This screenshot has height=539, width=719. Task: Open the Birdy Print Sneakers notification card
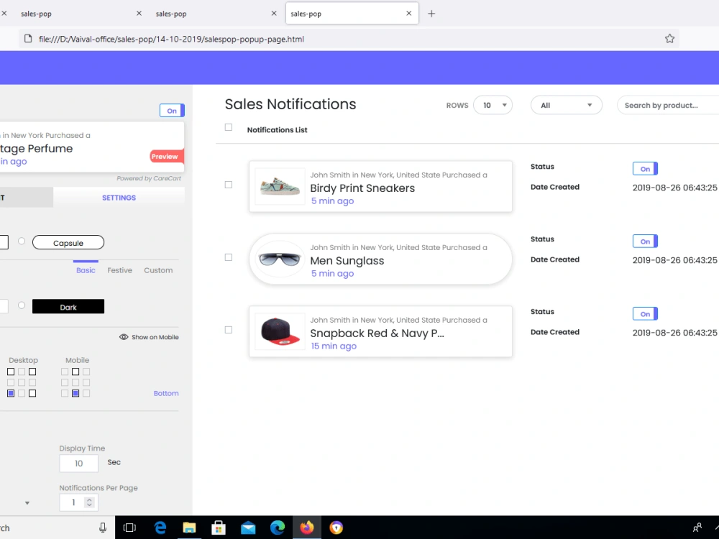pyautogui.click(x=380, y=186)
